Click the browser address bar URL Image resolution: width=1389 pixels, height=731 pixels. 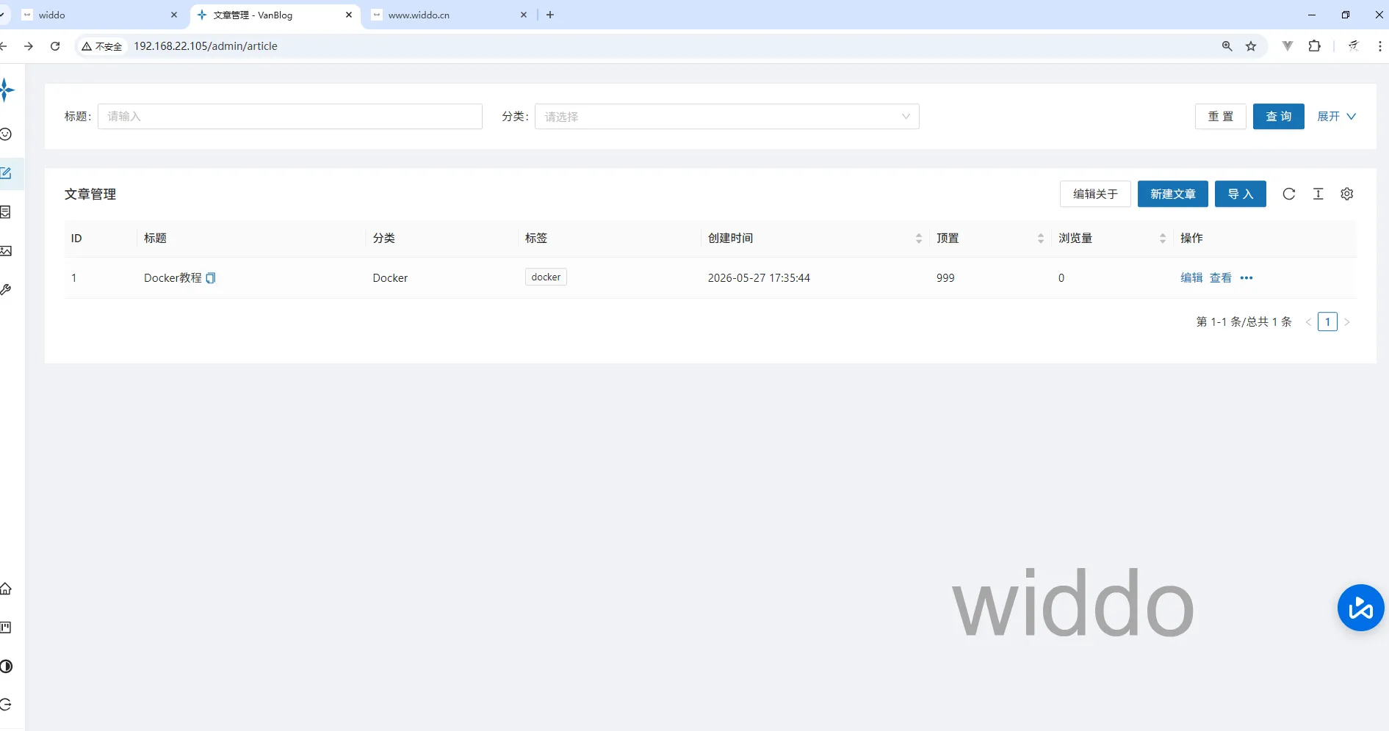coord(206,46)
